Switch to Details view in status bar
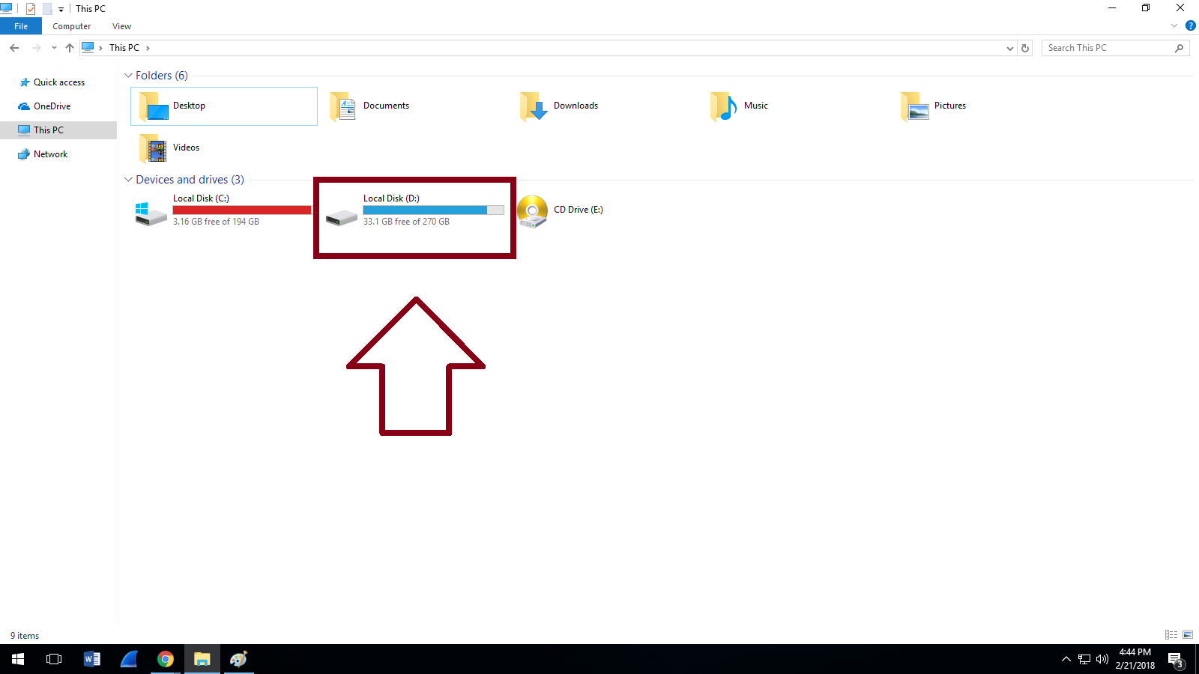Screen dimensions: 1199x674 point(1171,635)
